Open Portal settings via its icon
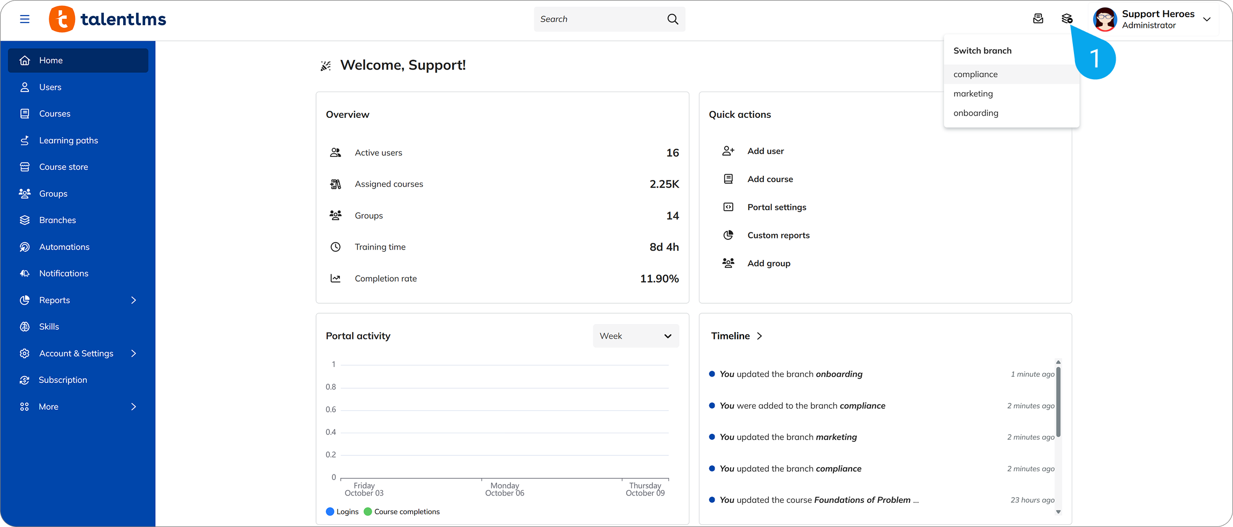 (x=728, y=207)
